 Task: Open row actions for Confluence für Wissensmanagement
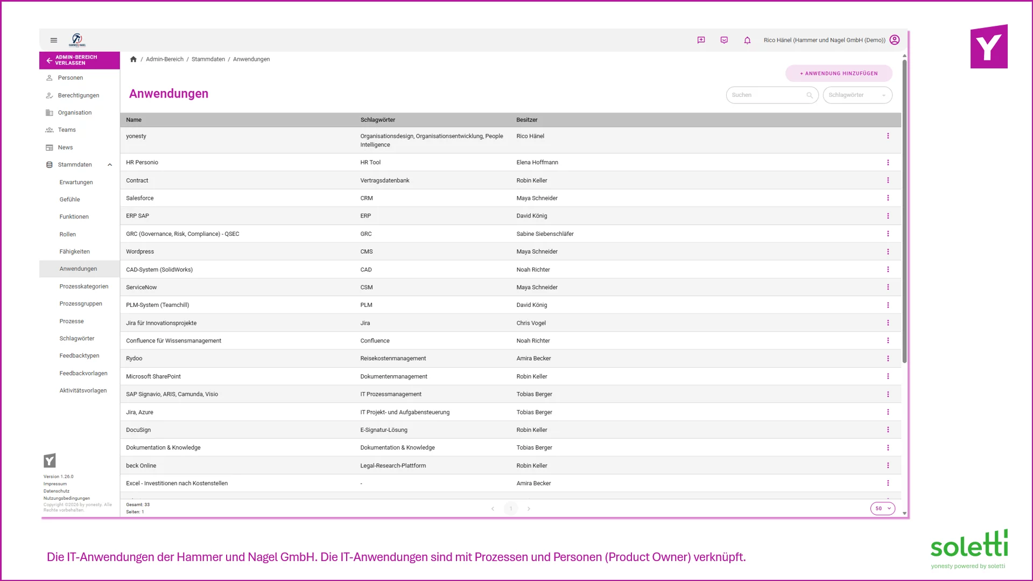(888, 341)
